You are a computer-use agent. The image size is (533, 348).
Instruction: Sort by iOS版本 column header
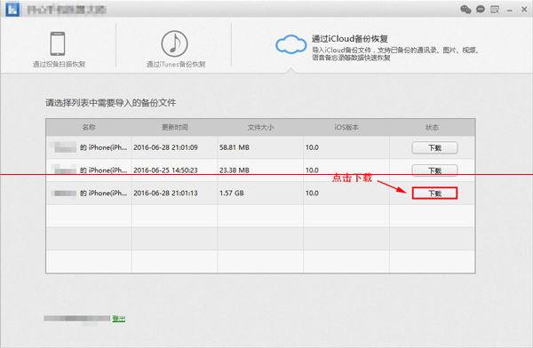[x=346, y=128]
